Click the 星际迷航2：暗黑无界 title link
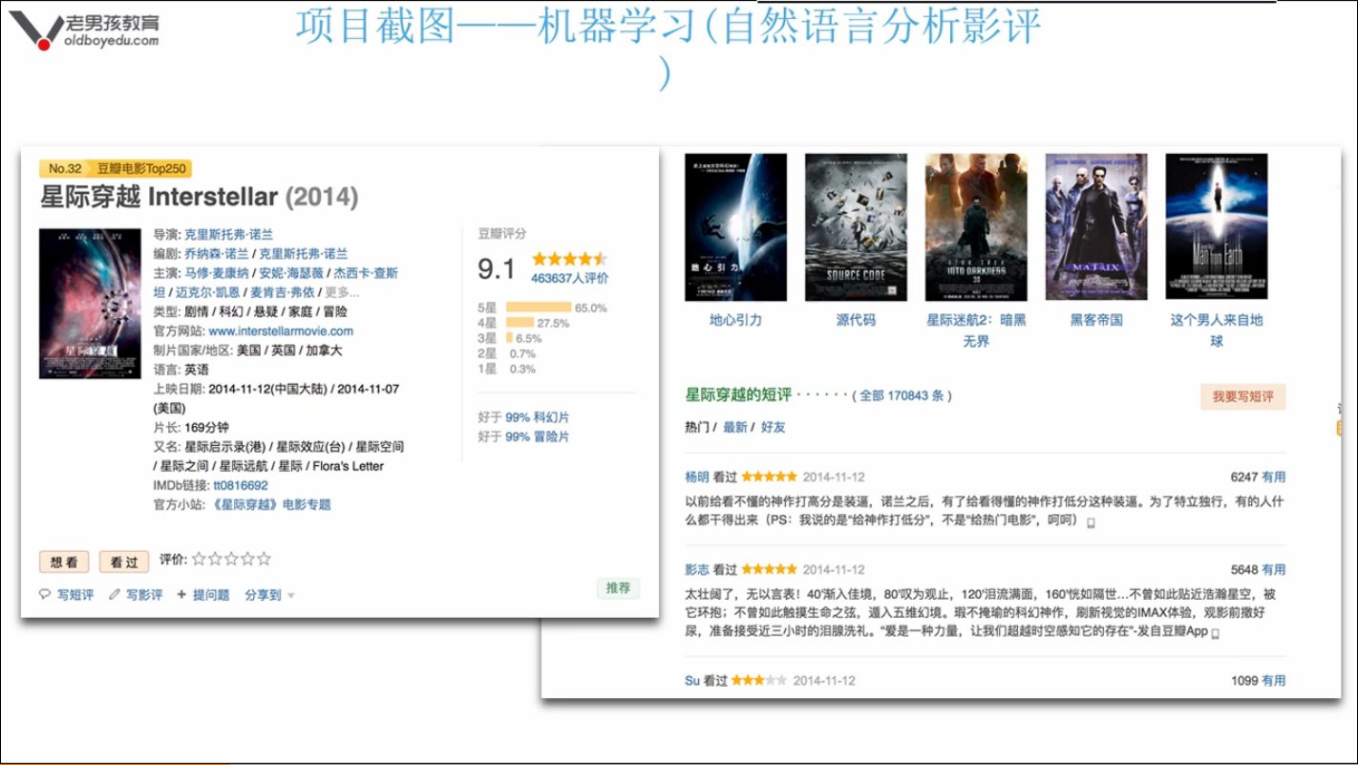Viewport: 1358px width, 765px height. pyautogui.click(x=976, y=330)
